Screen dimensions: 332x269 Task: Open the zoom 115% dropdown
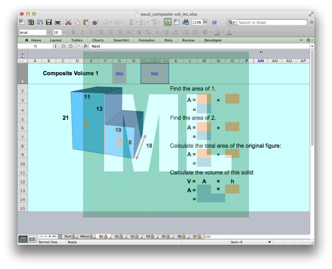[x=205, y=22]
